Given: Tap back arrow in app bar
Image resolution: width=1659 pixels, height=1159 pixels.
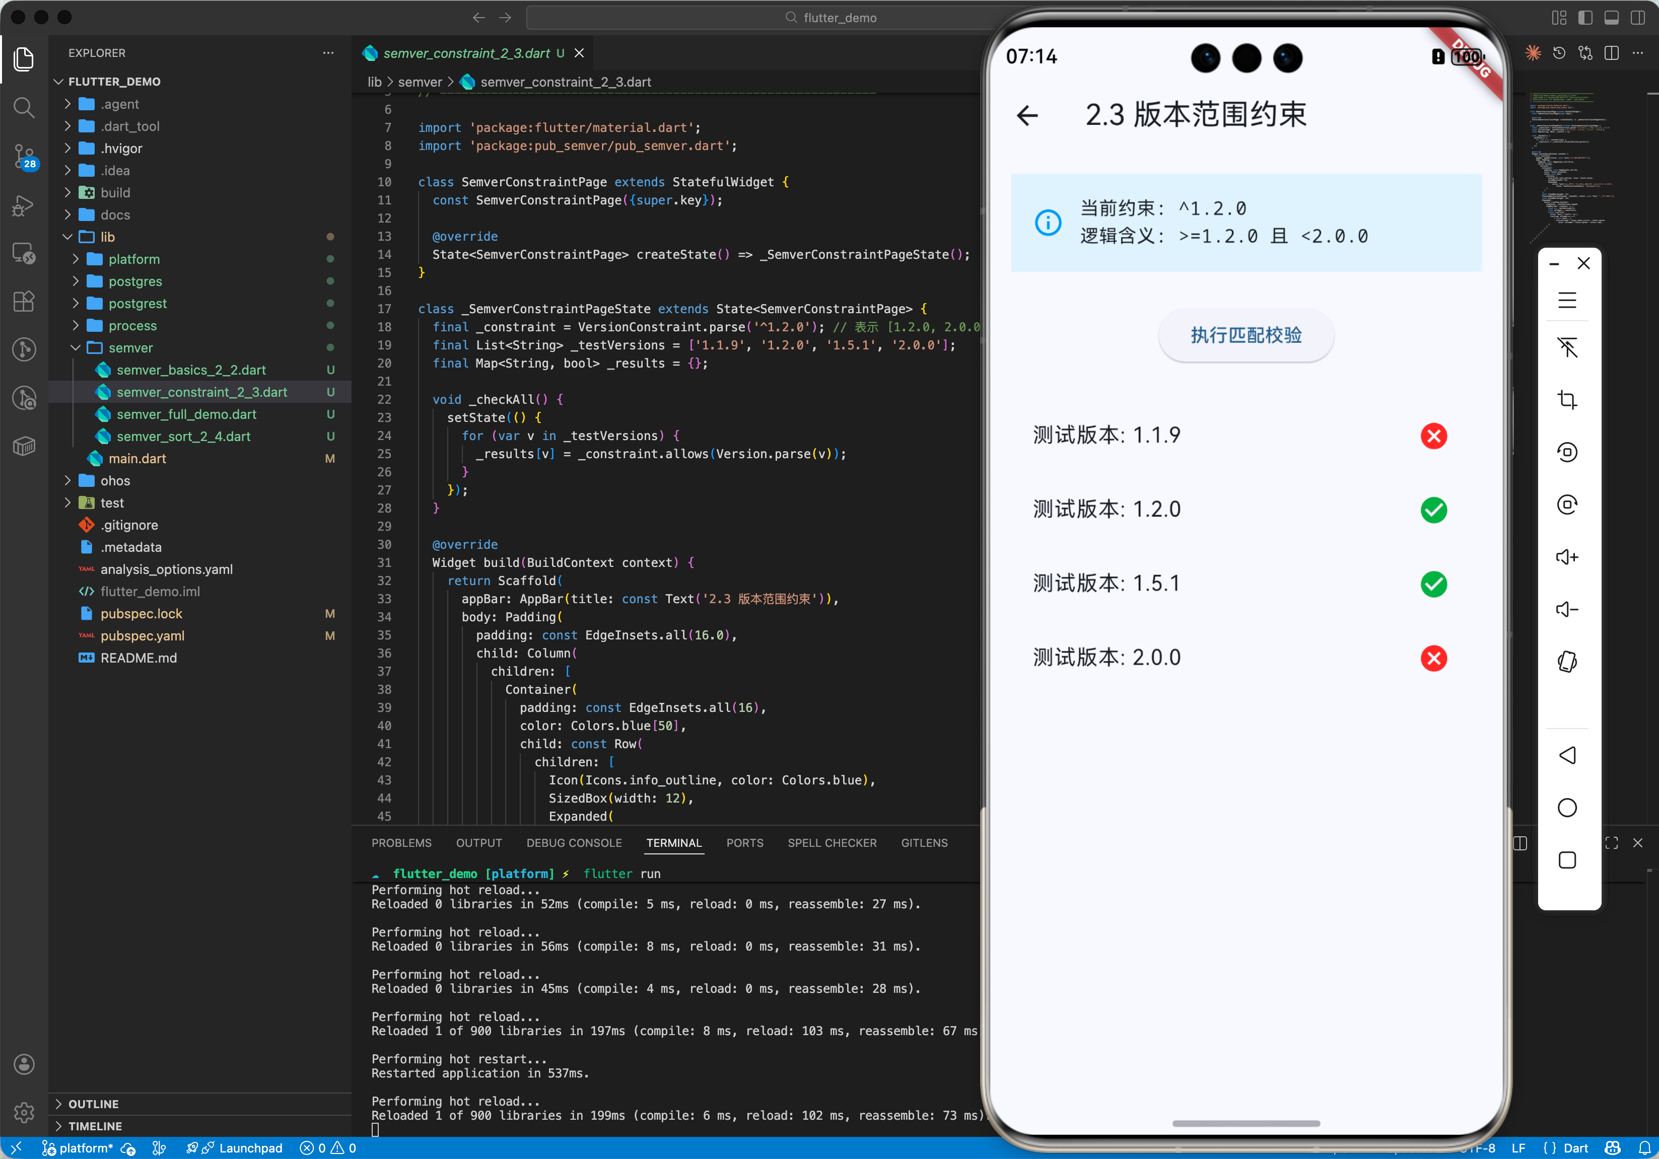Looking at the screenshot, I should coord(1027,115).
